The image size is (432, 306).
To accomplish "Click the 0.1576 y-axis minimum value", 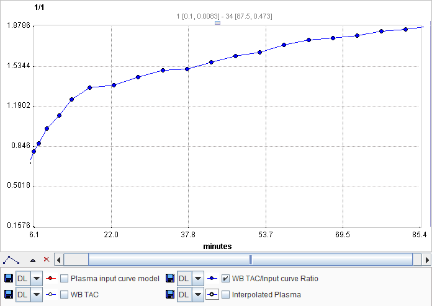I will tap(19, 225).
